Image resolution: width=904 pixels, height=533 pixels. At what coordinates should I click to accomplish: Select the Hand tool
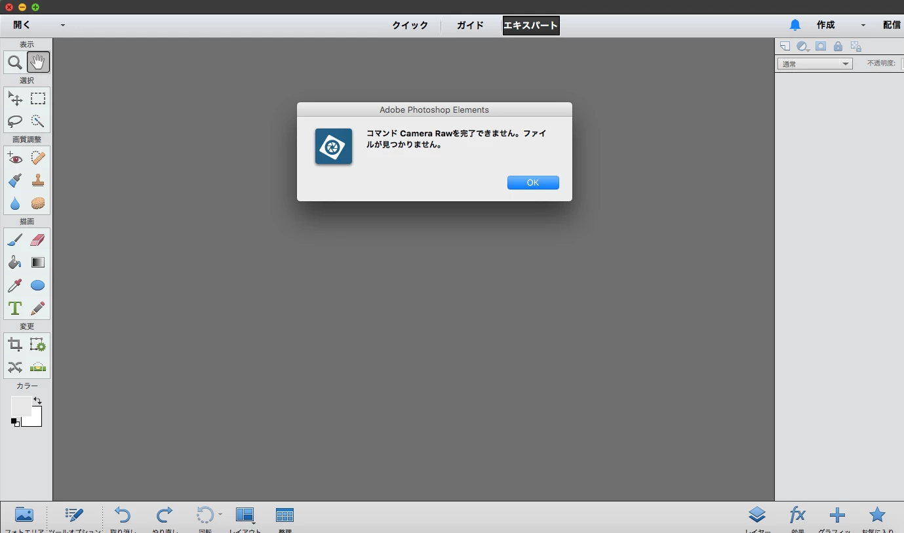pos(38,63)
